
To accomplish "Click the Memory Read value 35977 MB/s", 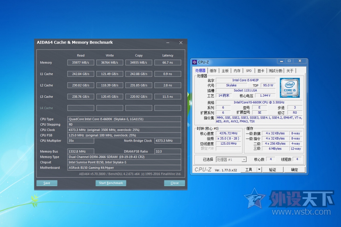I will pos(81,62).
